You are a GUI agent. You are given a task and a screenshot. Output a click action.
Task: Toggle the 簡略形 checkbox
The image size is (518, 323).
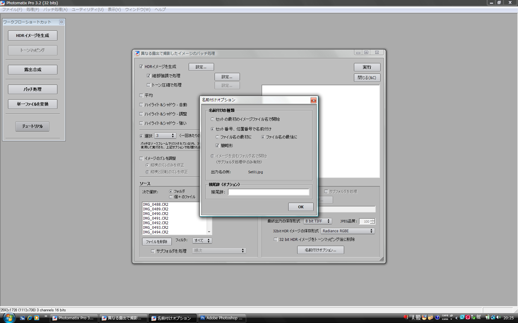(217, 146)
